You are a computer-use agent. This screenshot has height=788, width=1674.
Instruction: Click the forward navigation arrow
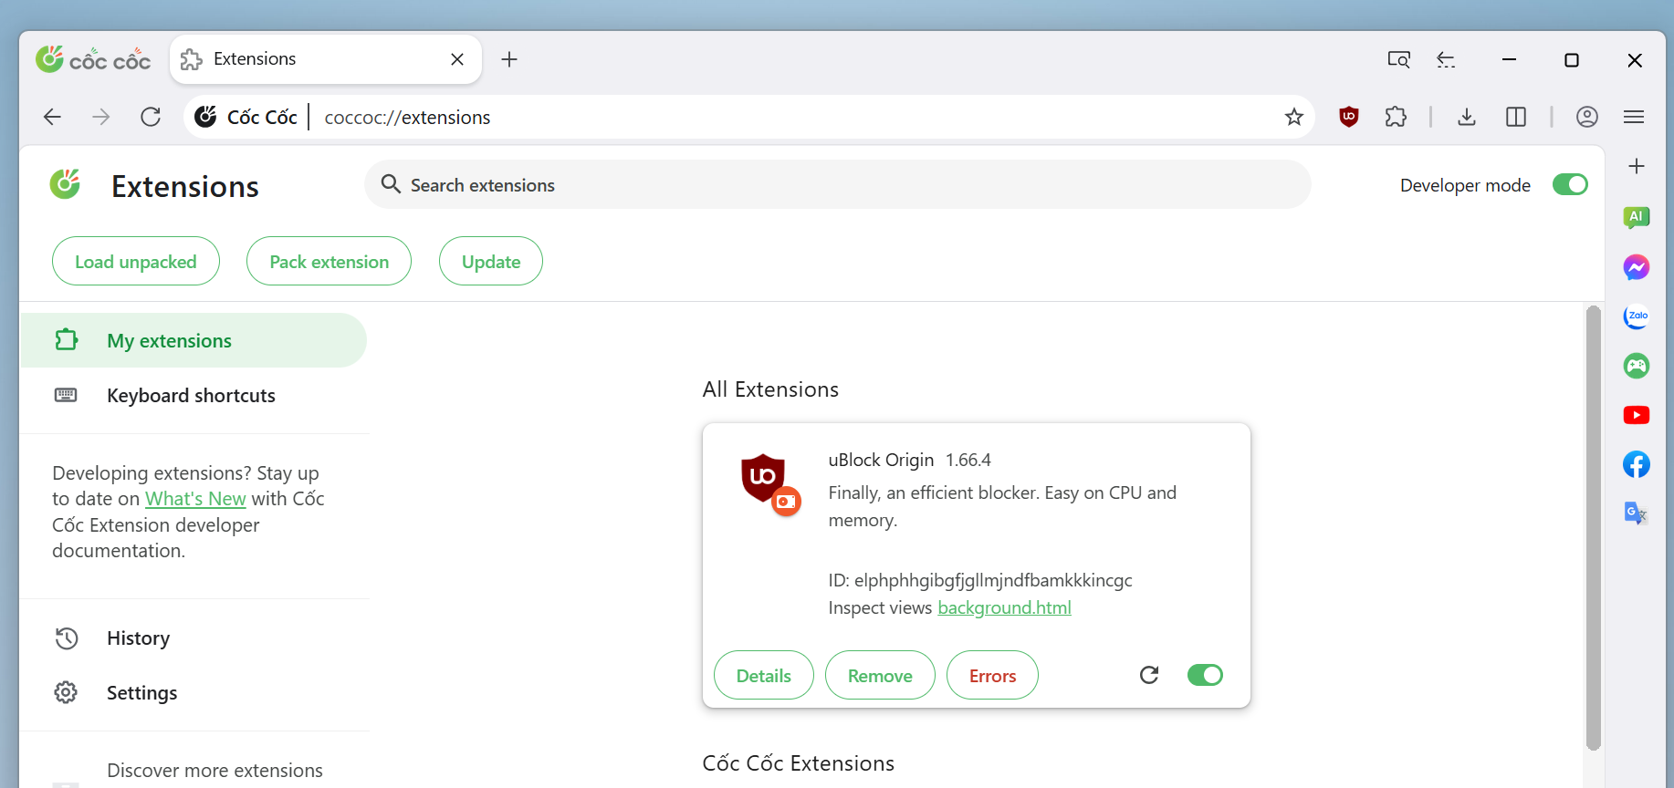coord(101,117)
